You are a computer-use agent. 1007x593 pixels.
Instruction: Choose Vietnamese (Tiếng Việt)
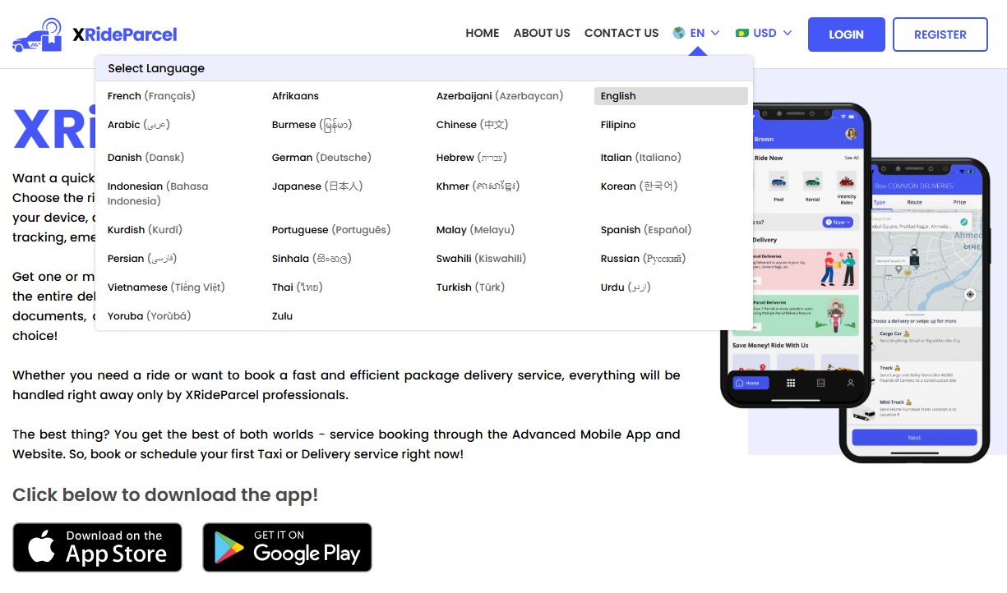tap(166, 287)
